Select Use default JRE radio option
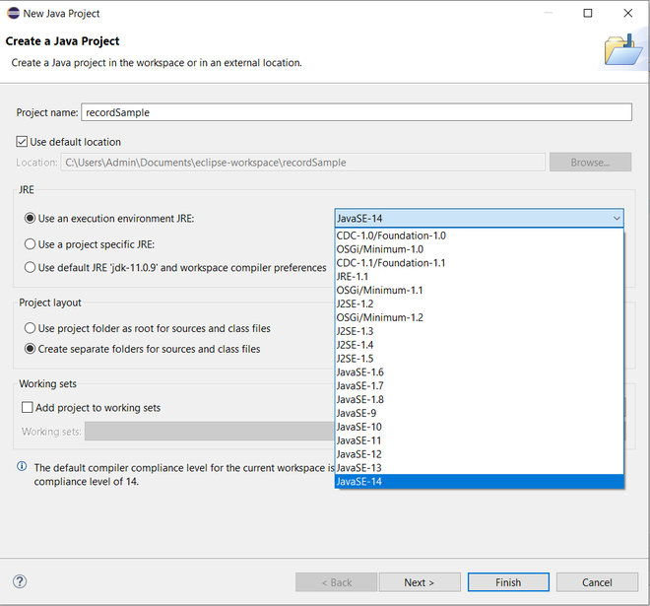The width and height of the screenshot is (650, 606). (x=31, y=268)
